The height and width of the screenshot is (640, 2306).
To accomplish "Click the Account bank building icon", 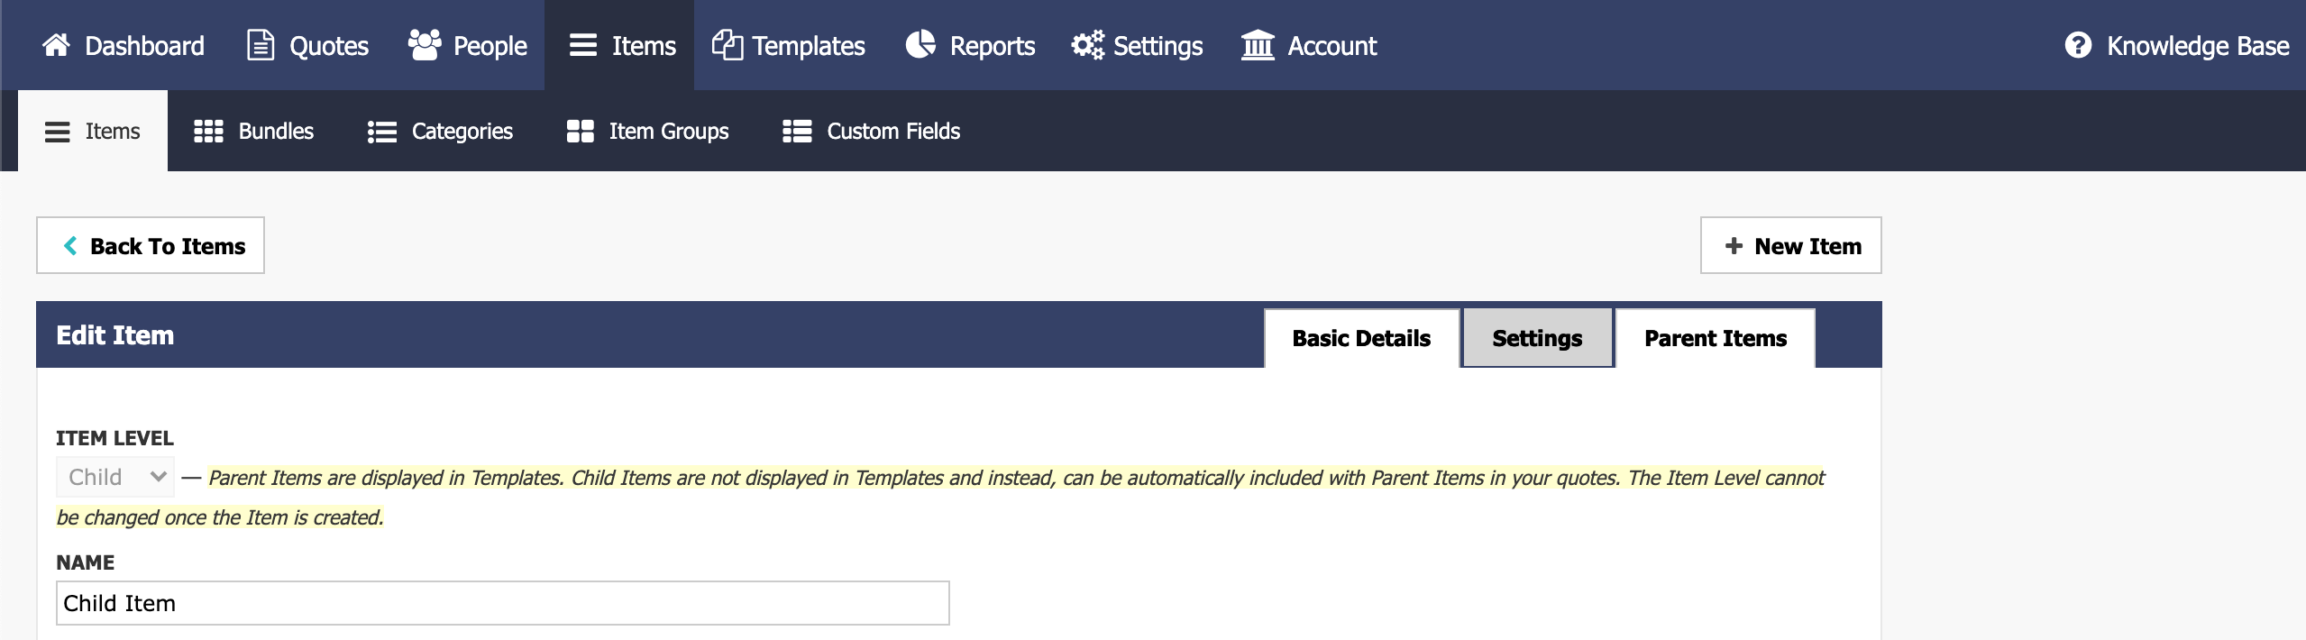I will (1258, 45).
